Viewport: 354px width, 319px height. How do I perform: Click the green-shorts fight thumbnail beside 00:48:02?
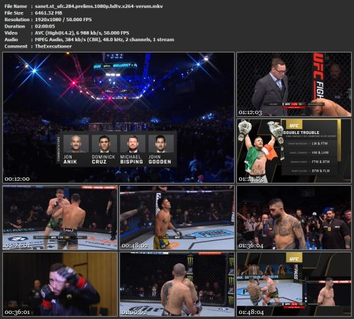[x=60, y=218]
